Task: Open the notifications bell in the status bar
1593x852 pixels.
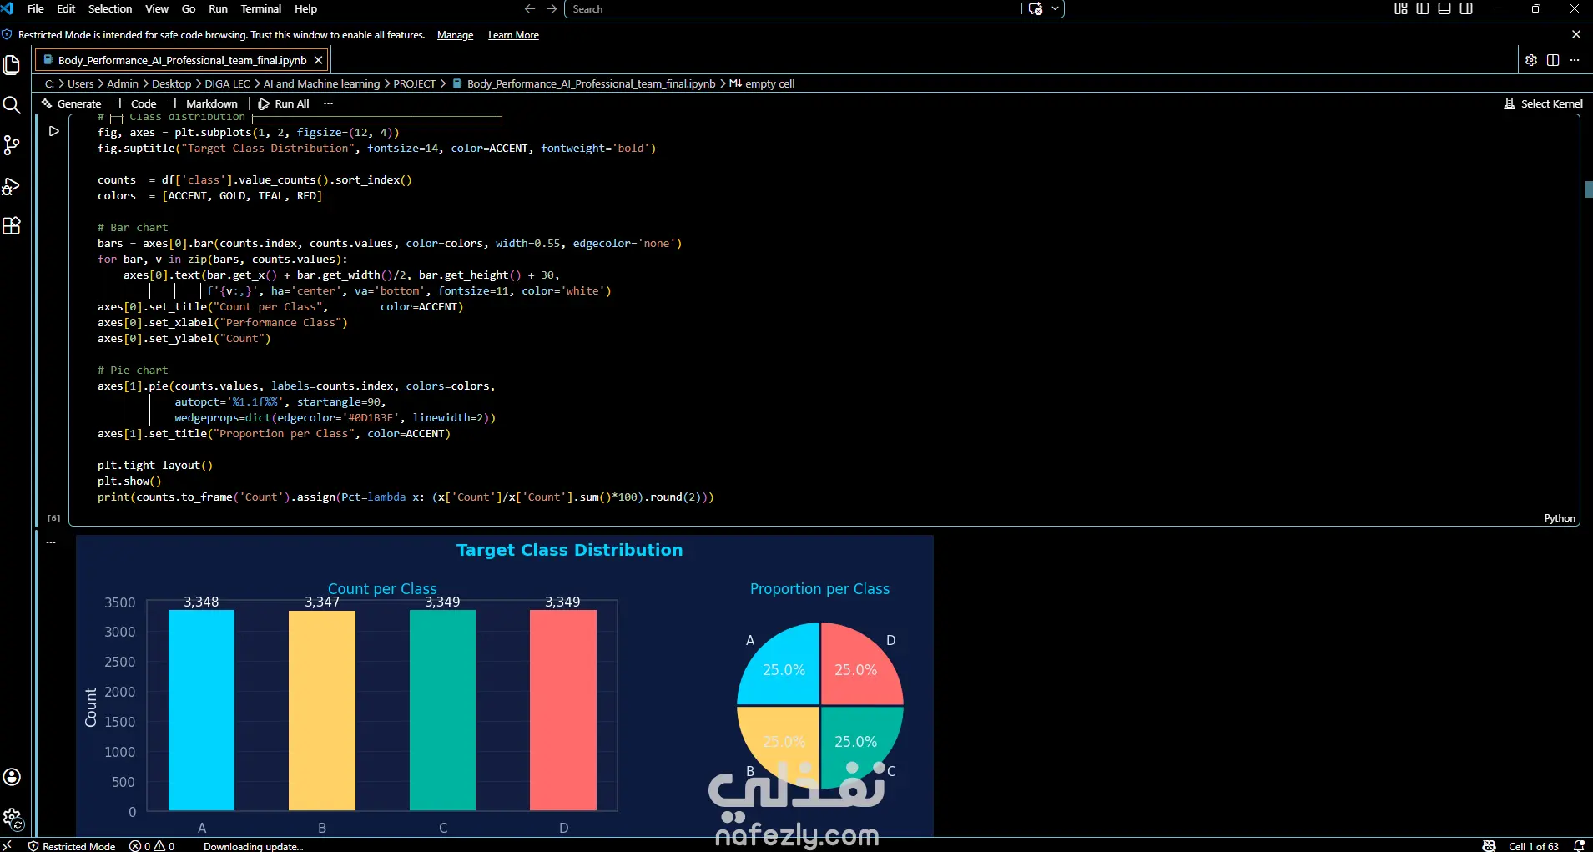Action: tap(1579, 845)
